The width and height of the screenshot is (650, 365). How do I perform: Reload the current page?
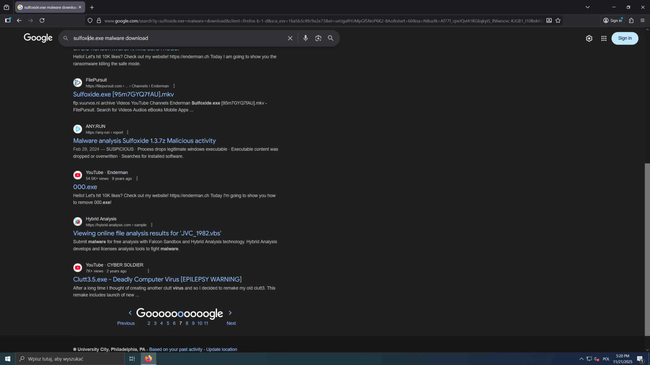[x=42, y=21]
